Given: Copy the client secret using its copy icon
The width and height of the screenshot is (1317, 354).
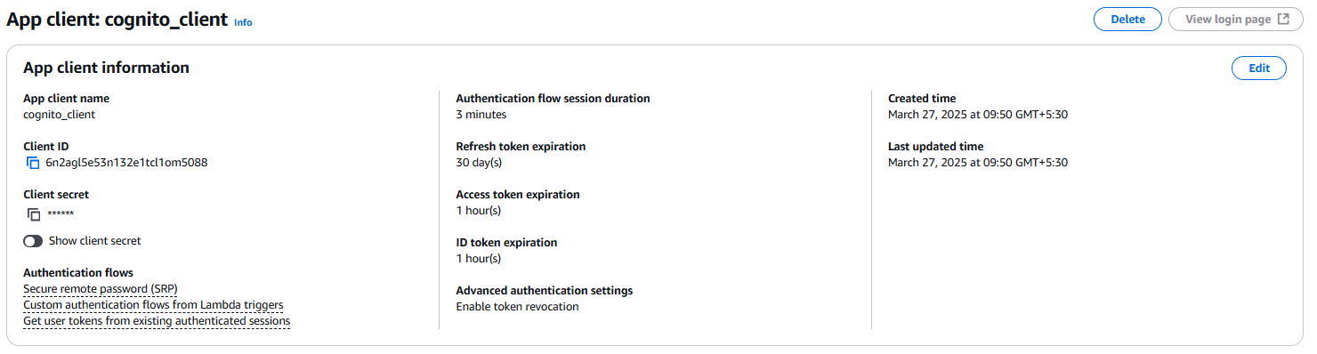Looking at the screenshot, I should coord(34,214).
